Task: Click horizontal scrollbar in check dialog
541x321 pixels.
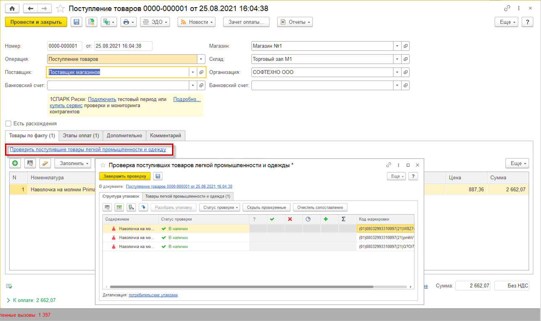Action: pos(241,287)
